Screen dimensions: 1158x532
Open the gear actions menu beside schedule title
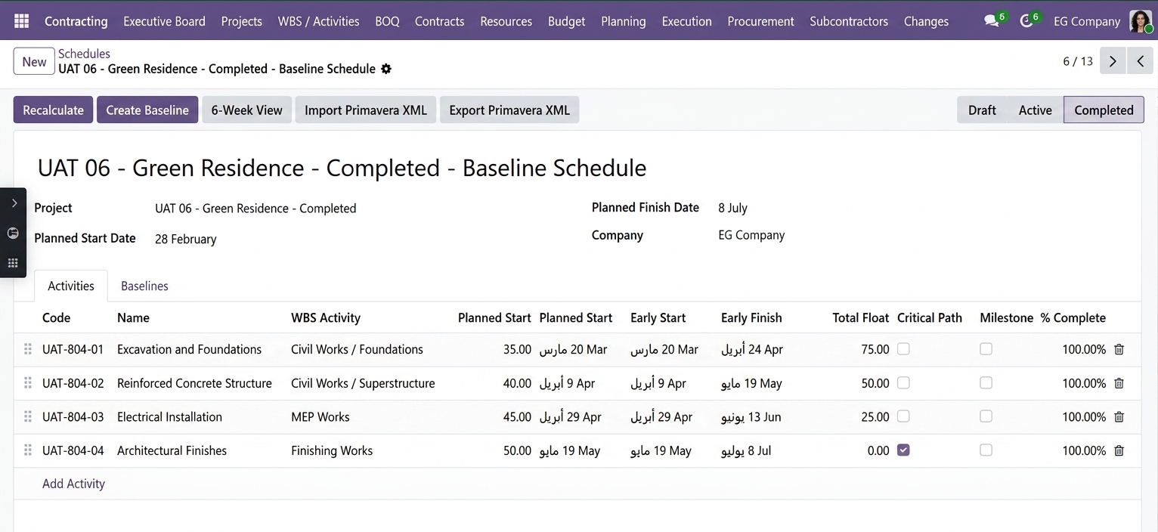386,69
